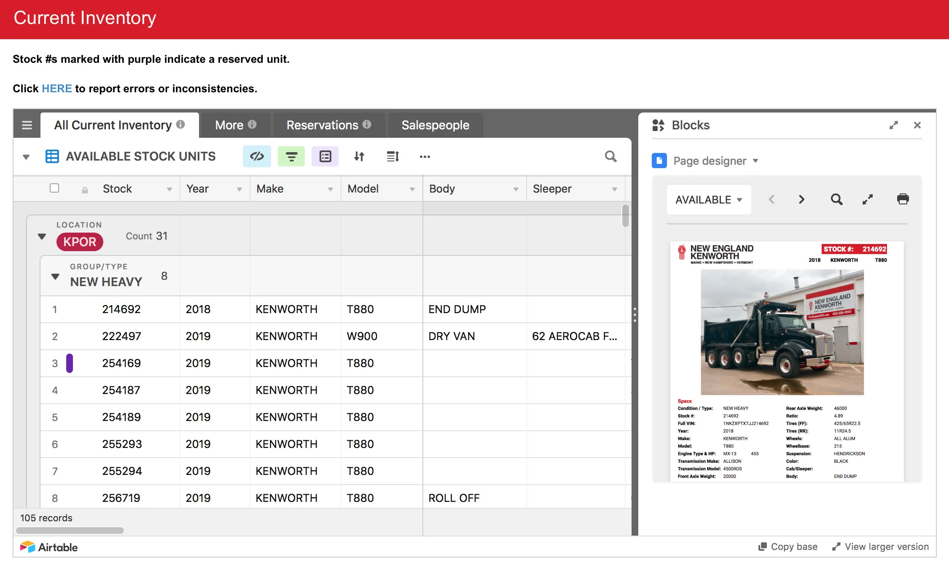Click the ROLL OFF body cell
Image resolution: width=949 pixels, height=571 pixels.
tap(475, 497)
